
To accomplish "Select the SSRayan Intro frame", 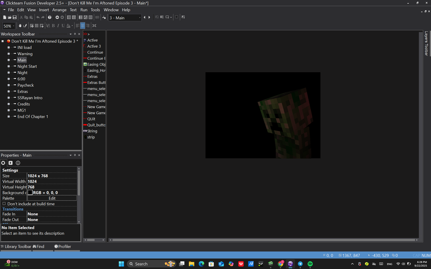I will 30,98.
